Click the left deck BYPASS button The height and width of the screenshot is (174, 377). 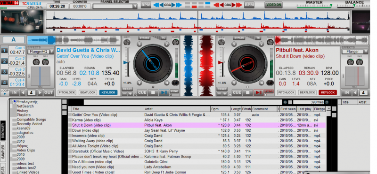click(144, 38)
